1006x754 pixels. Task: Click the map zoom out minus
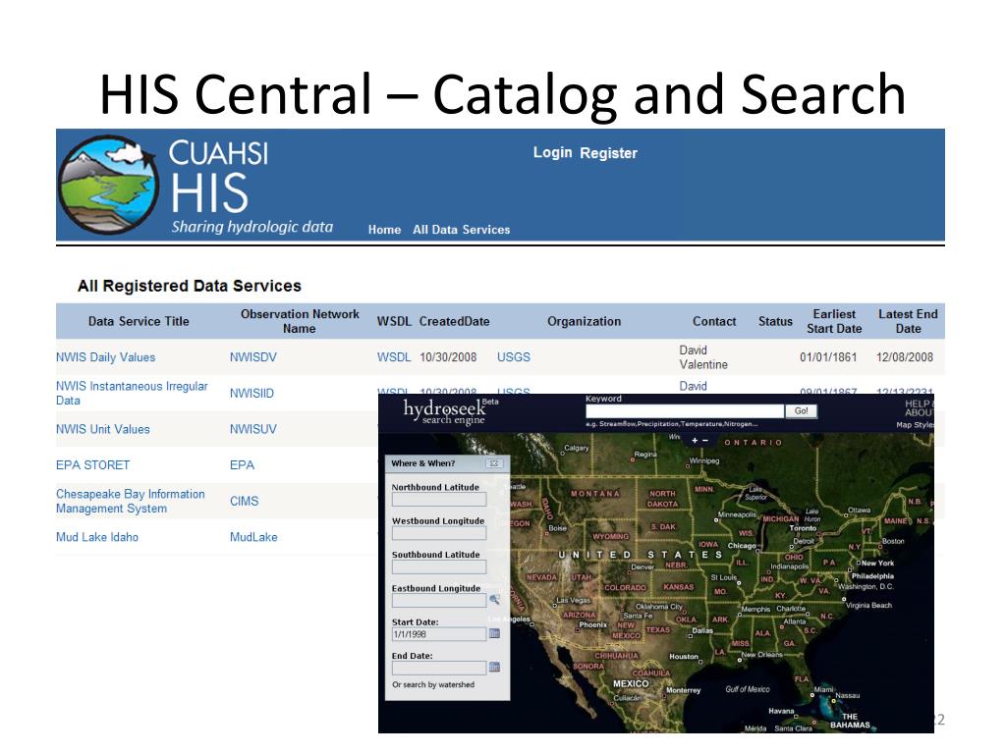coord(705,441)
